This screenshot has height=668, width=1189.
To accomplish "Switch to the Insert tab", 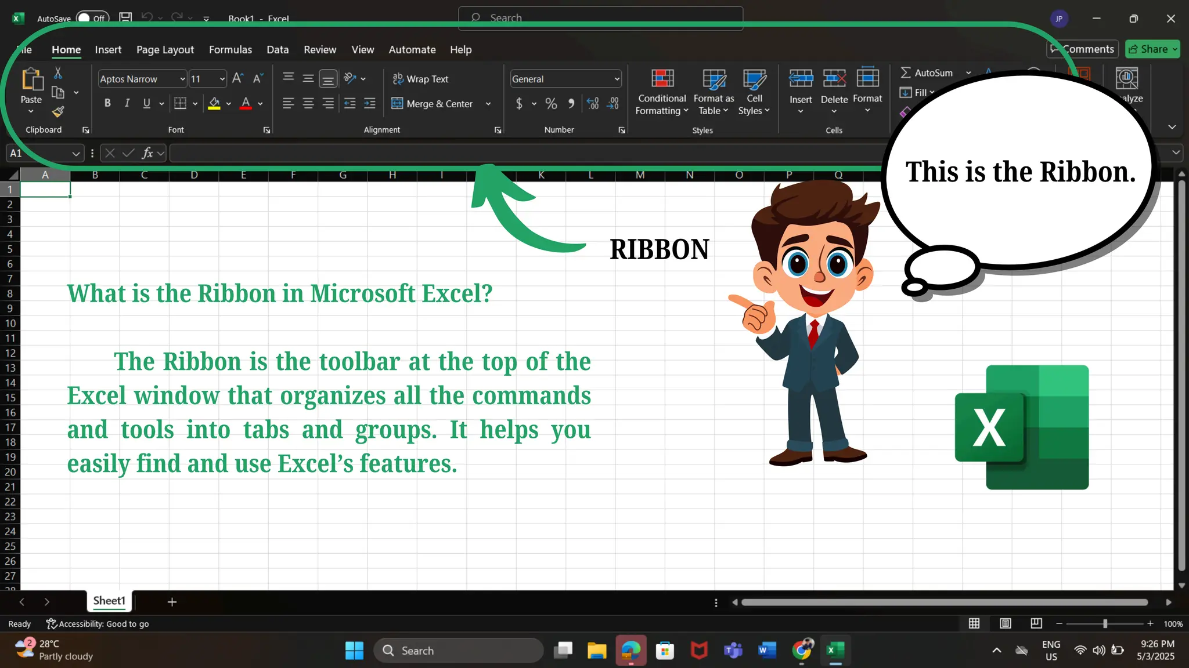I will pyautogui.click(x=108, y=50).
